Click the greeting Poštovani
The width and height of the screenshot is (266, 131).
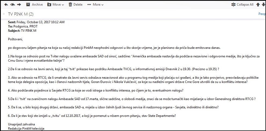(x=15, y=39)
